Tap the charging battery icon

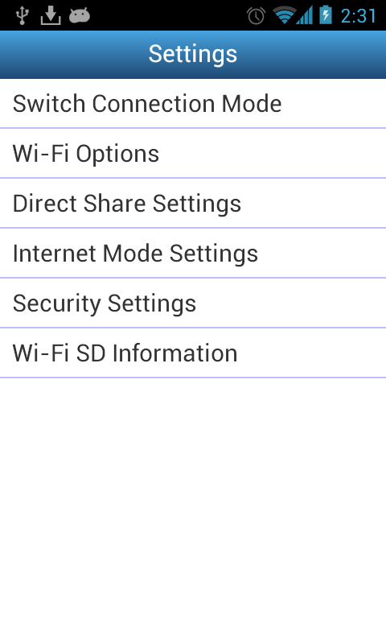tap(326, 15)
